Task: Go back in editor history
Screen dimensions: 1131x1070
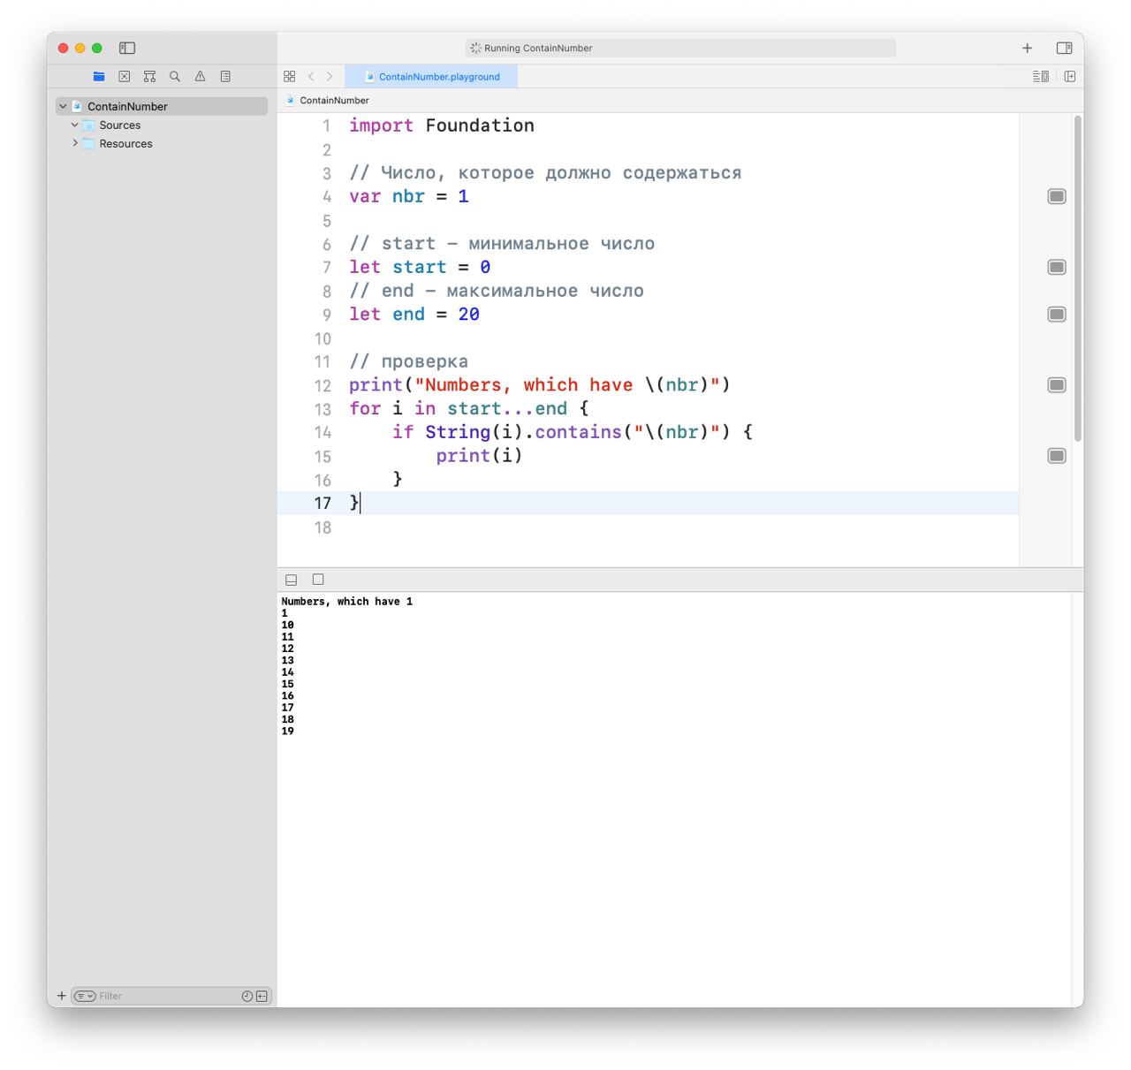Action: pos(311,77)
